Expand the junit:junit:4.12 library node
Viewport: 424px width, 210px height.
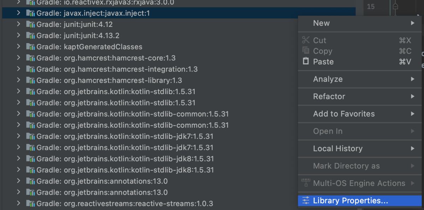(x=18, y=25)
